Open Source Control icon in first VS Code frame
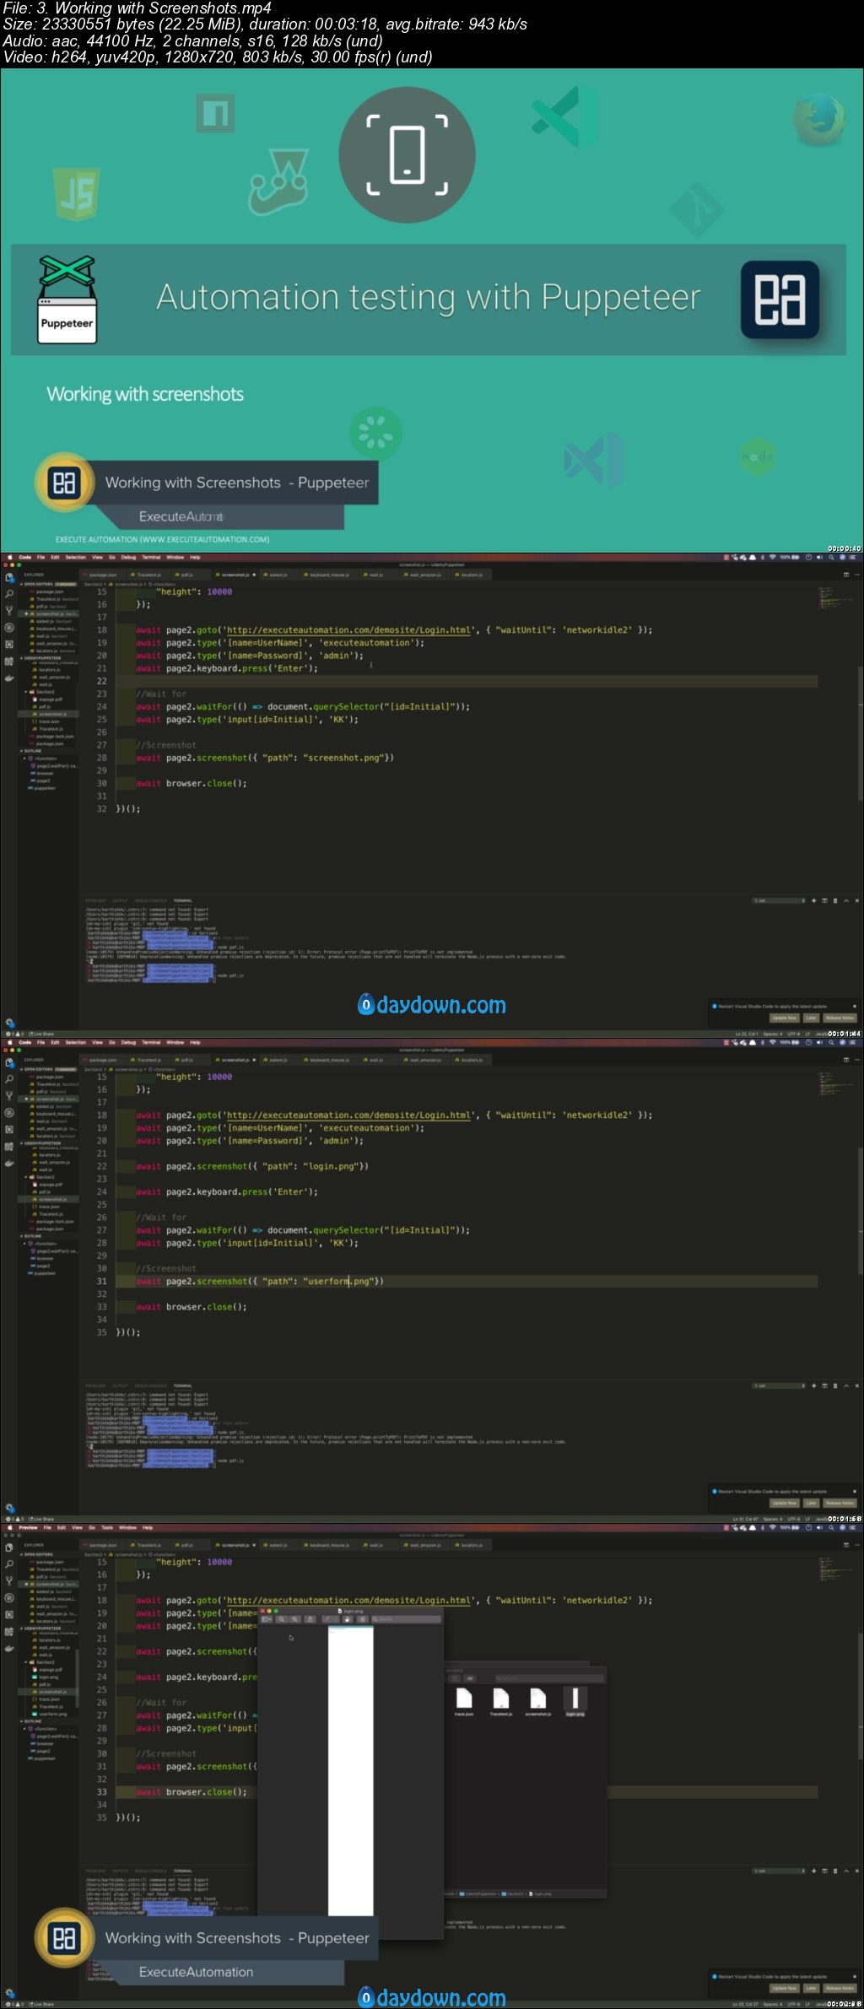The image size is (864, 2009). coord(9,610)
